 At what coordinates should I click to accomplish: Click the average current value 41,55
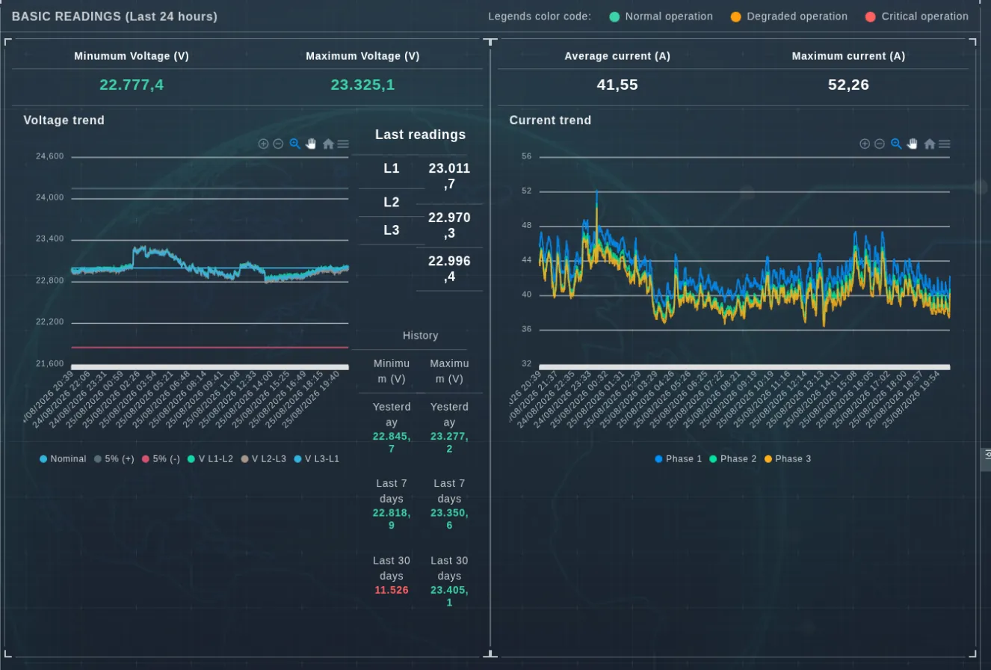coord(617,84)
